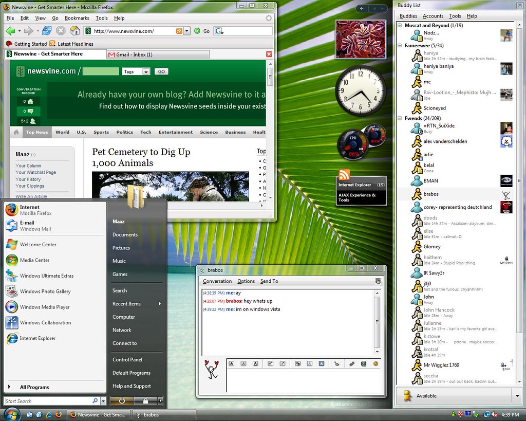Screen dimensions: 526x421
Task: Click the insert picture icon in the IM toolbar
Action: (x=364, y=363)
